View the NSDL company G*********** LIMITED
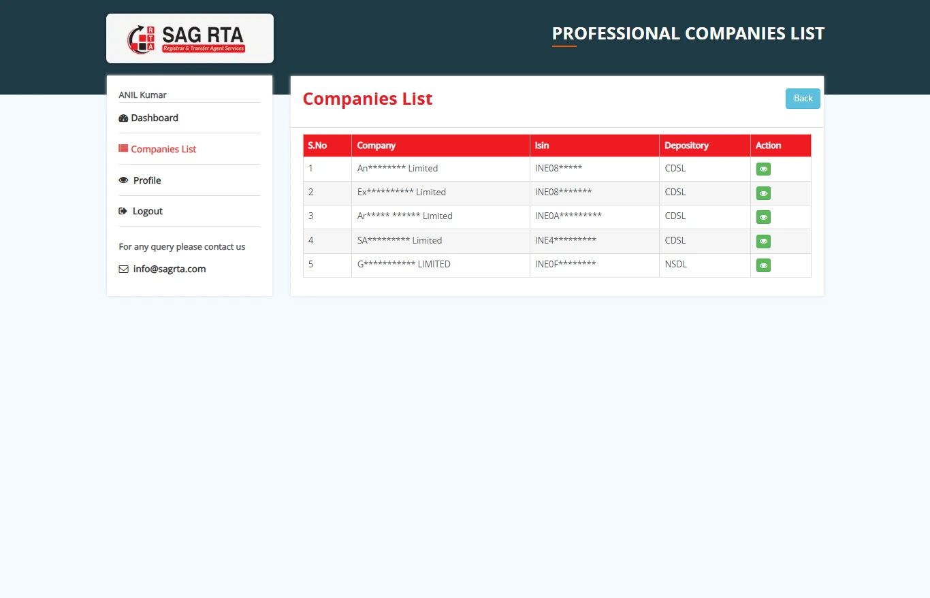 763,265
